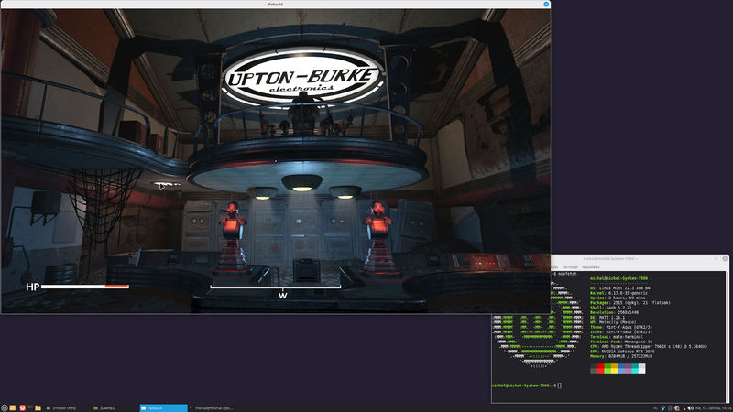Launch the red Vivaldi browser icon
This screenshot has height=412, width=733.
(22, 407)
